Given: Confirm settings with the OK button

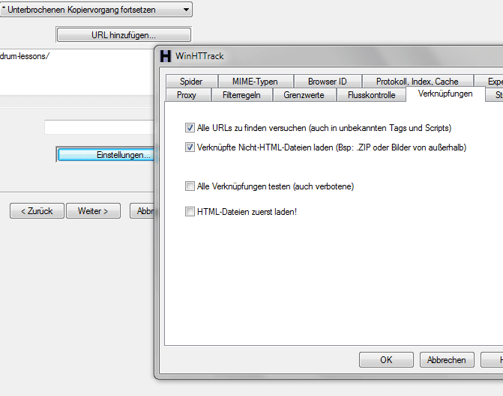Looking at the screenshot, I should click(386, 360).
